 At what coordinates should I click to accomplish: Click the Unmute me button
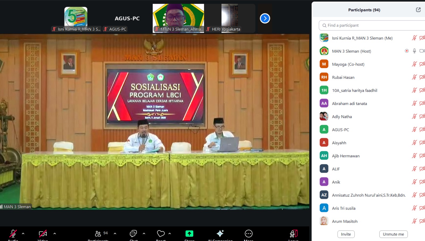[393, 234]
